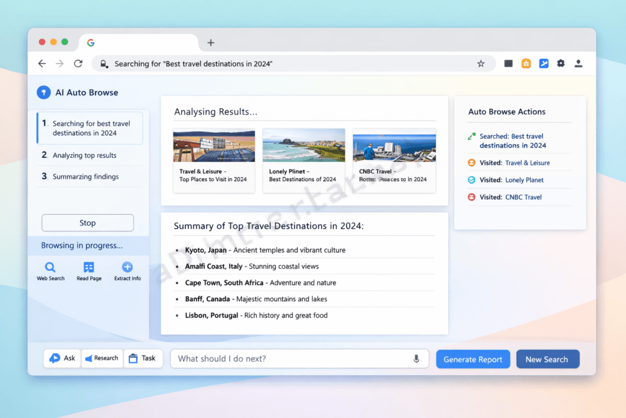Click the Lonely Planet result thumbnail

point(304,145)
